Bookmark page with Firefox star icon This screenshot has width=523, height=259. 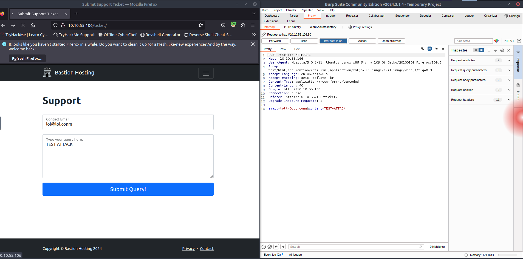[201, 25]
